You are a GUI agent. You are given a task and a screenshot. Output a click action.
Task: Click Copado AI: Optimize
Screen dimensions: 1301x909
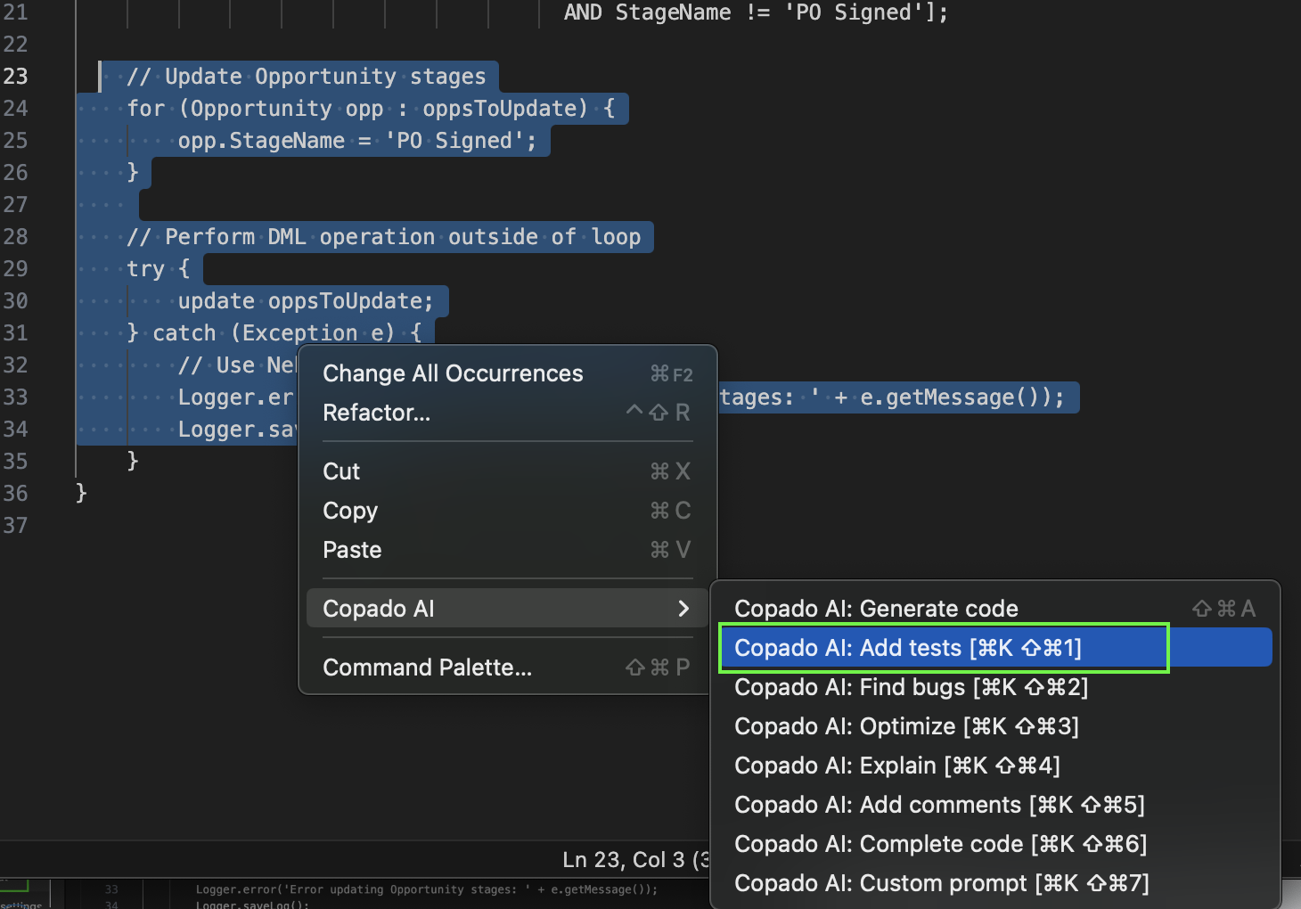click(x=906, y=726)
